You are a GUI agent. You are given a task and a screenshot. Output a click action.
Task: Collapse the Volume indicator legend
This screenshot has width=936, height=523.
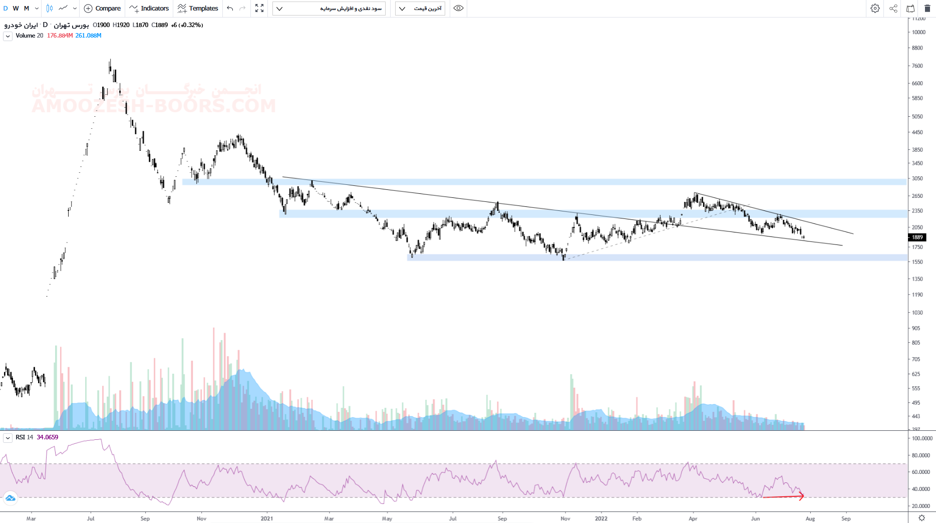[x=8, y=36]
